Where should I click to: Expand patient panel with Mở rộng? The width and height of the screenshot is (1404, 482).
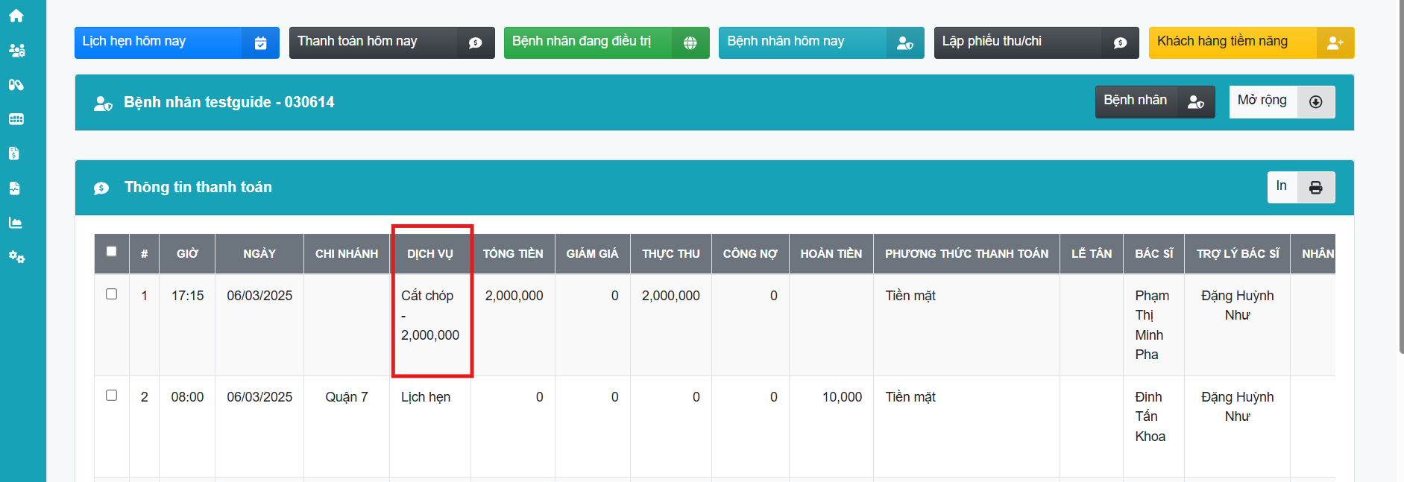pos(1281,101)
